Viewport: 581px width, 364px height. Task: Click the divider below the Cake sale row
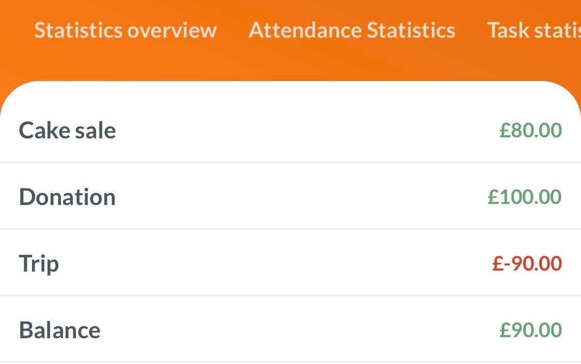tap(290, 162)
